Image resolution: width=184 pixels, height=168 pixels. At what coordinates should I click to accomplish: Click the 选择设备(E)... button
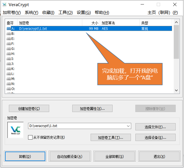coord(155,137)
